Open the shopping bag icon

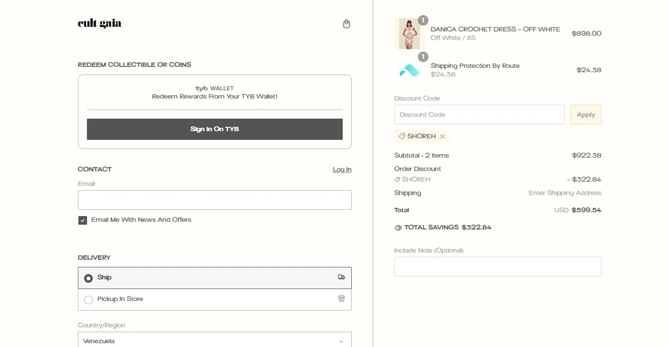pos(346,24)
